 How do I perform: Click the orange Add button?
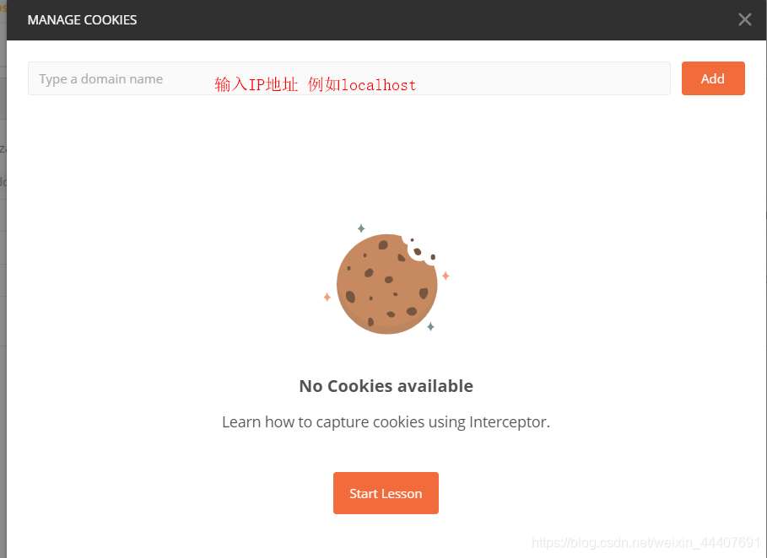713,78
